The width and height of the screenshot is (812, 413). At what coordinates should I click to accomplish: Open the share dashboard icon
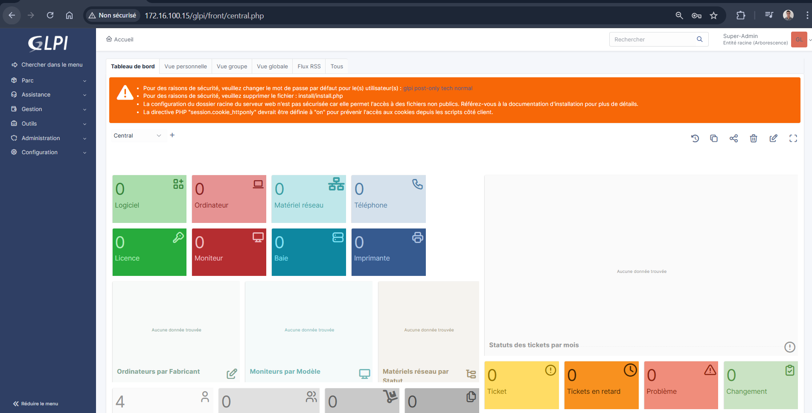click(733, 138)
